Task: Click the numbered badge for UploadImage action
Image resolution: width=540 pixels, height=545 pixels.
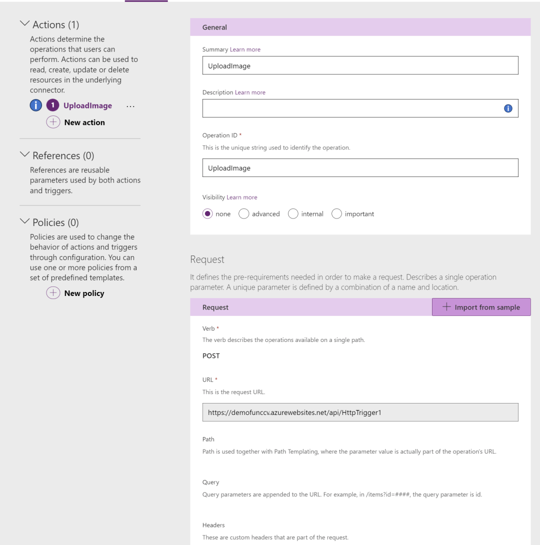Action: click(x=52, y=105)
